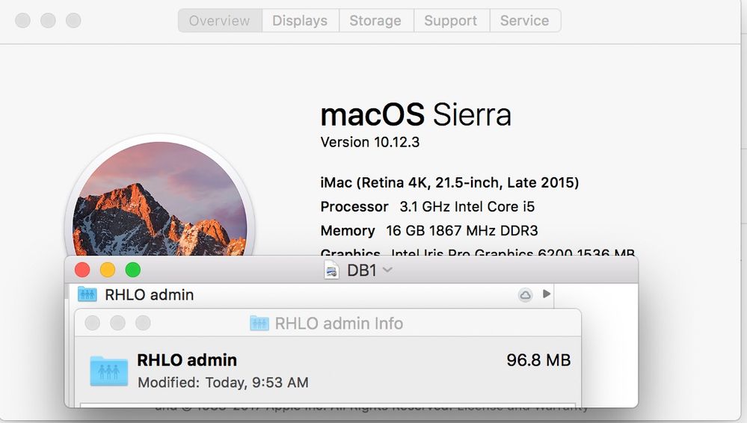Select the Support tab
Image resolution: width=747 pixels, height=423 pixels.
pos(452,21)
